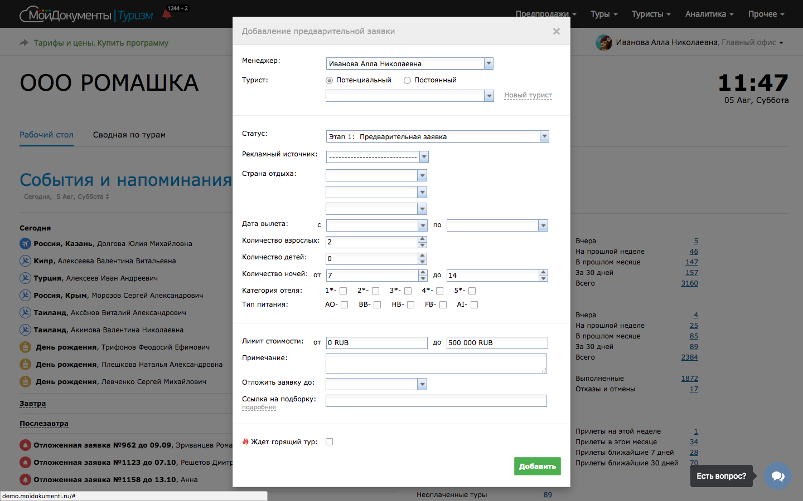Select the Постоянный tourist radio button
The image size is (803, 501).
tap(408, 80)
